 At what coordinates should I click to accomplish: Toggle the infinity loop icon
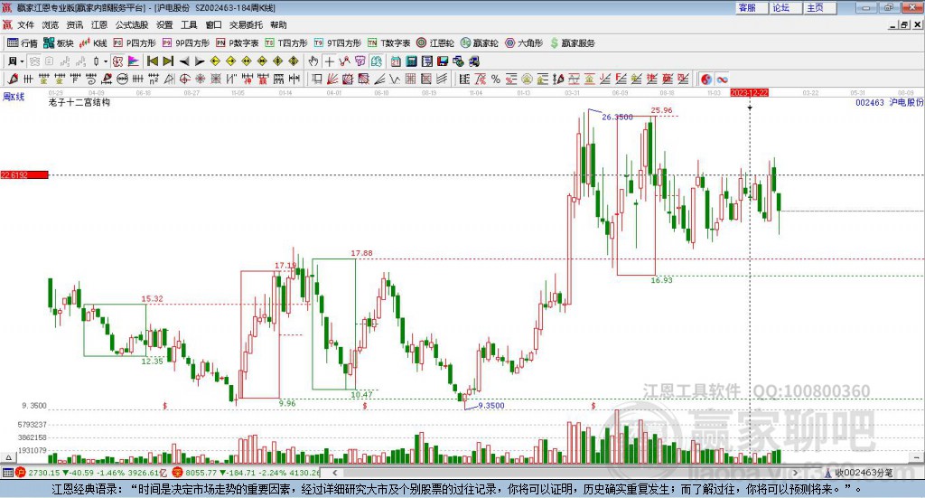pos(722,79)
